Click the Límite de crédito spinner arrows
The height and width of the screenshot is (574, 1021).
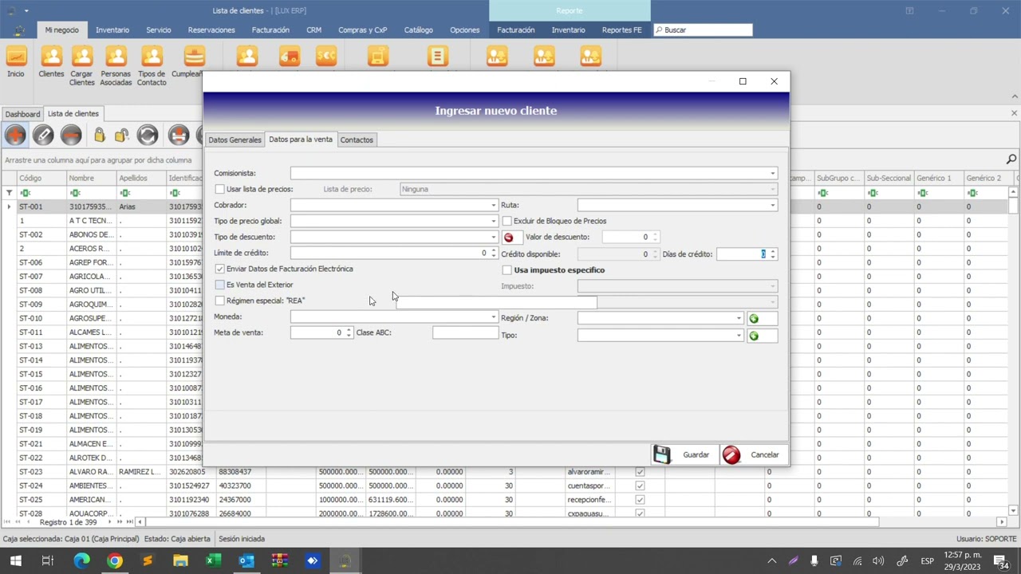pos(493,253)
